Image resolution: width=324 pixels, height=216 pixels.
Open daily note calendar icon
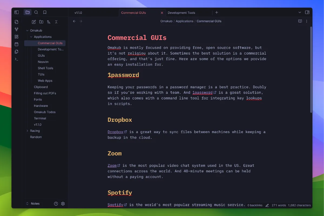(x=16, y=44)
